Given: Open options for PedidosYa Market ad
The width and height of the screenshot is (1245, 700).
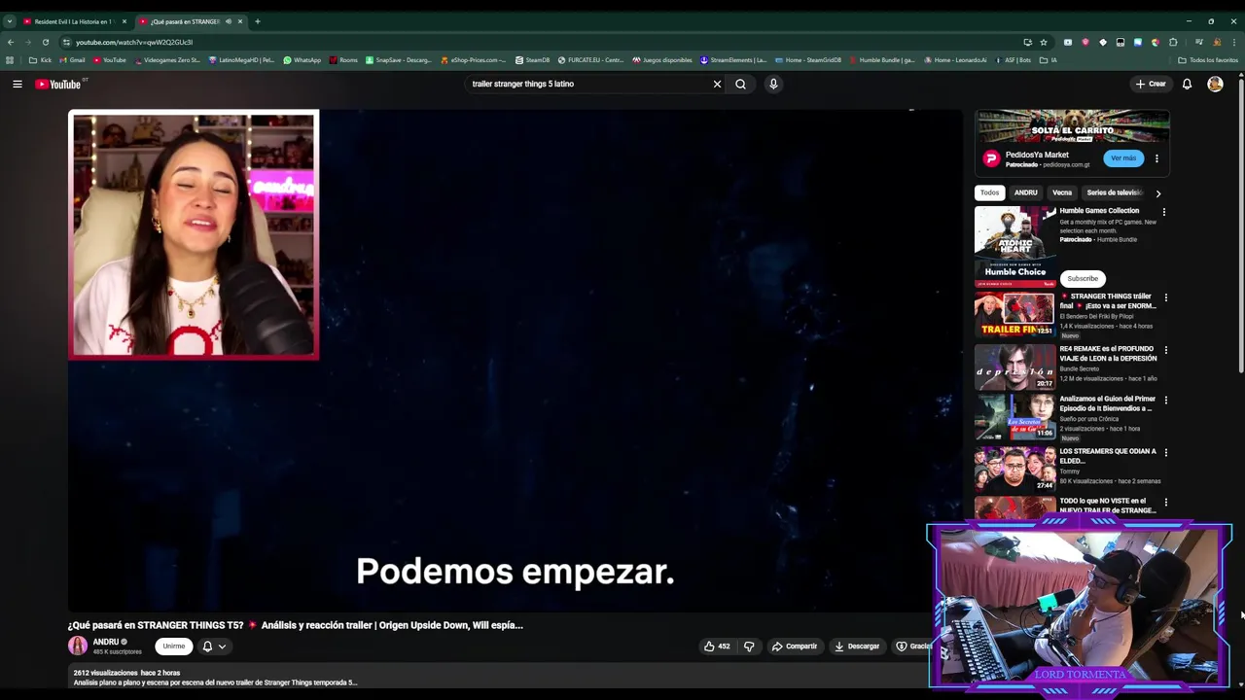Looking at the screenshot, I should point(1156,158).
